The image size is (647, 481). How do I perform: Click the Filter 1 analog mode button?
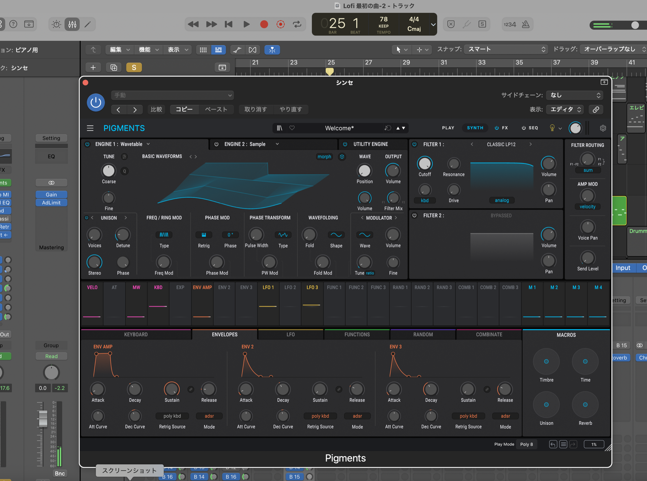(x=502, y=200)
